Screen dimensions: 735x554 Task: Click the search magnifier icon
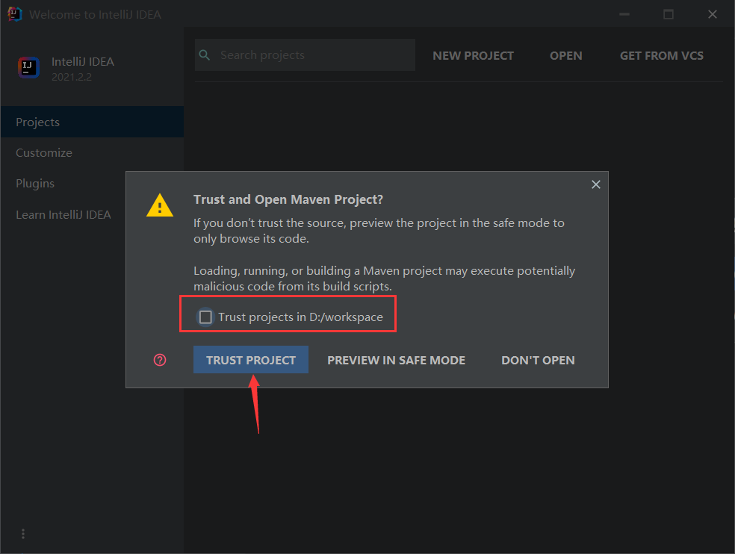pyautogui.click(x=205, y=55)
